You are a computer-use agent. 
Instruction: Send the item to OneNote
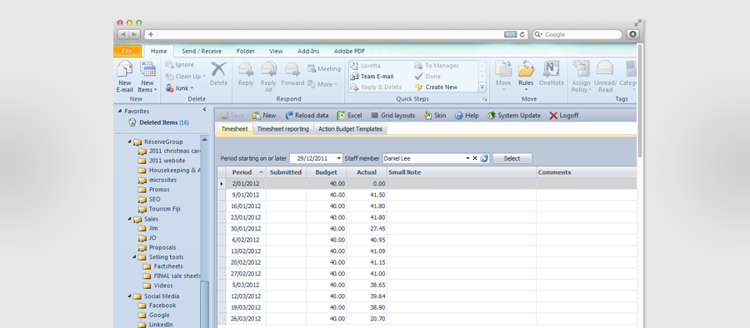point(552,73)
